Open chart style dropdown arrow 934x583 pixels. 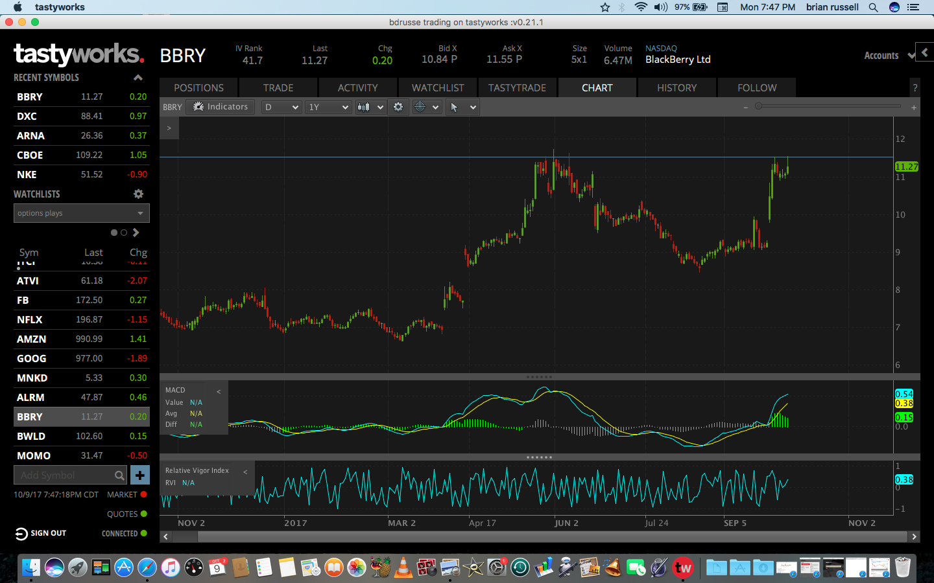point(380,107)
